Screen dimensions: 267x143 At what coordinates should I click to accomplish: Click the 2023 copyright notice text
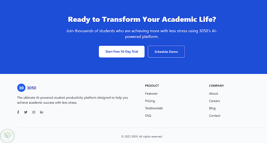[x=142, y=137]
